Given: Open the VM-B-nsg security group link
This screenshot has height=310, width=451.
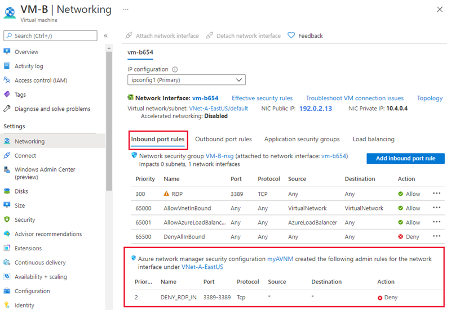Looking at the screenshot, I should coord(219,156).
